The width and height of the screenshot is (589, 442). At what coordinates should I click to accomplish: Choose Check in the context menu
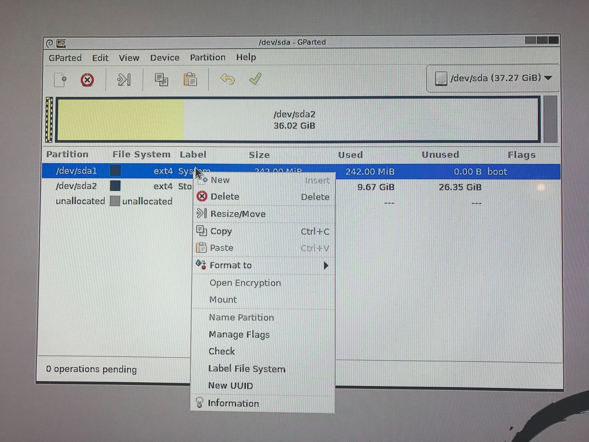pyautogui.click(x=263, y=351)
